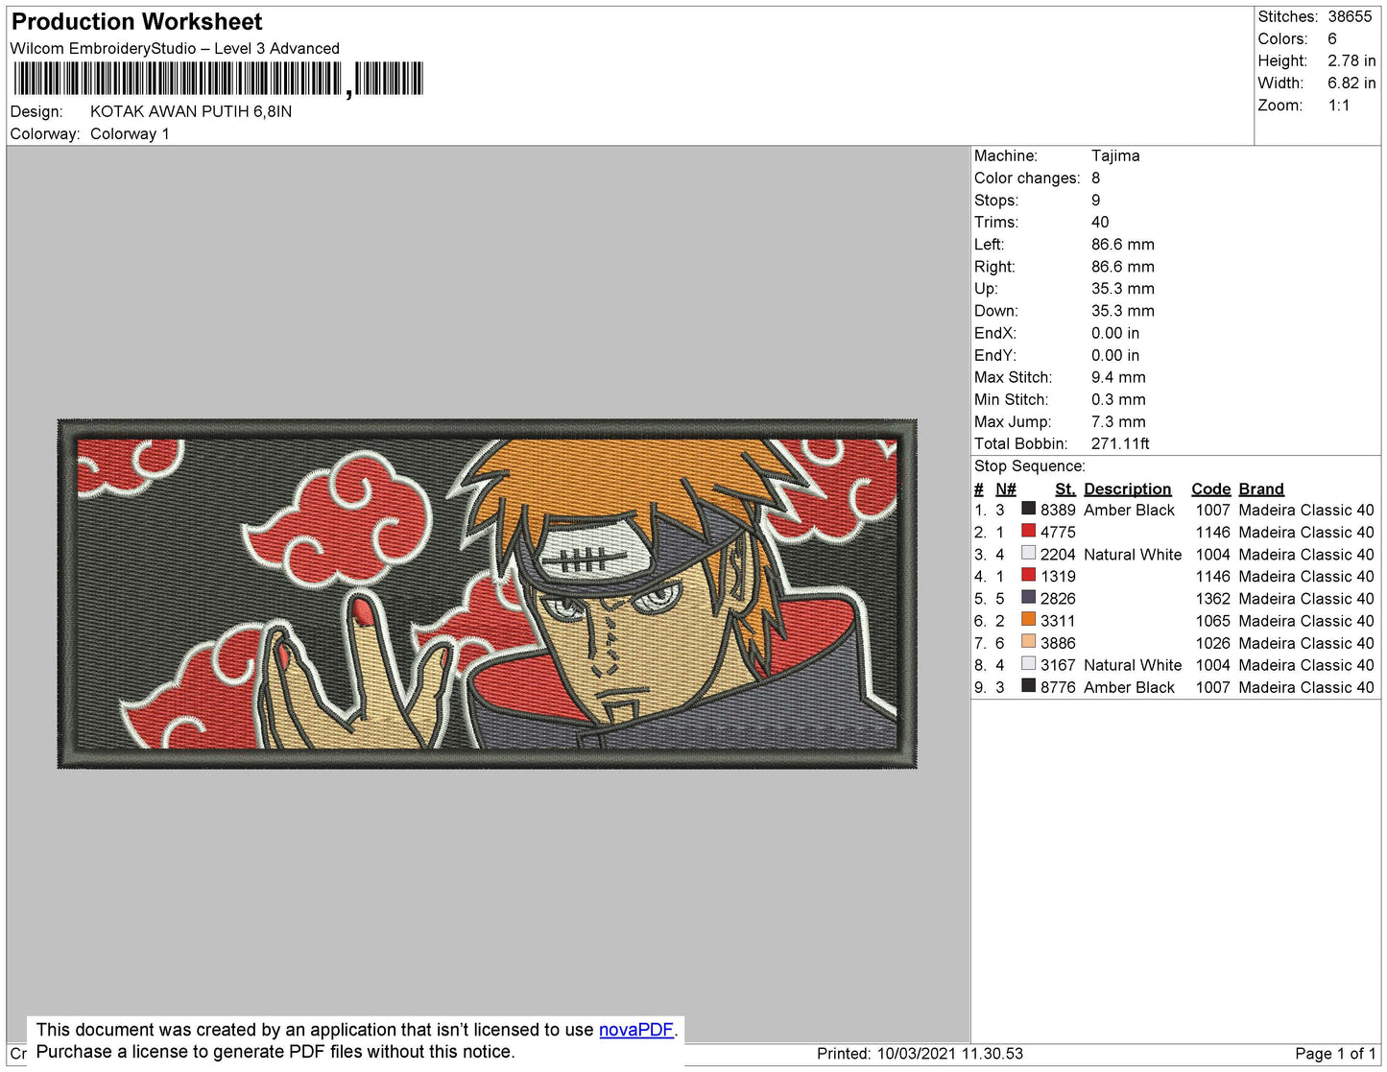Screen dimensions: 1387x1072
Task: Click EndX value '0.00 in'
Action: click(x=1115, y=333)
